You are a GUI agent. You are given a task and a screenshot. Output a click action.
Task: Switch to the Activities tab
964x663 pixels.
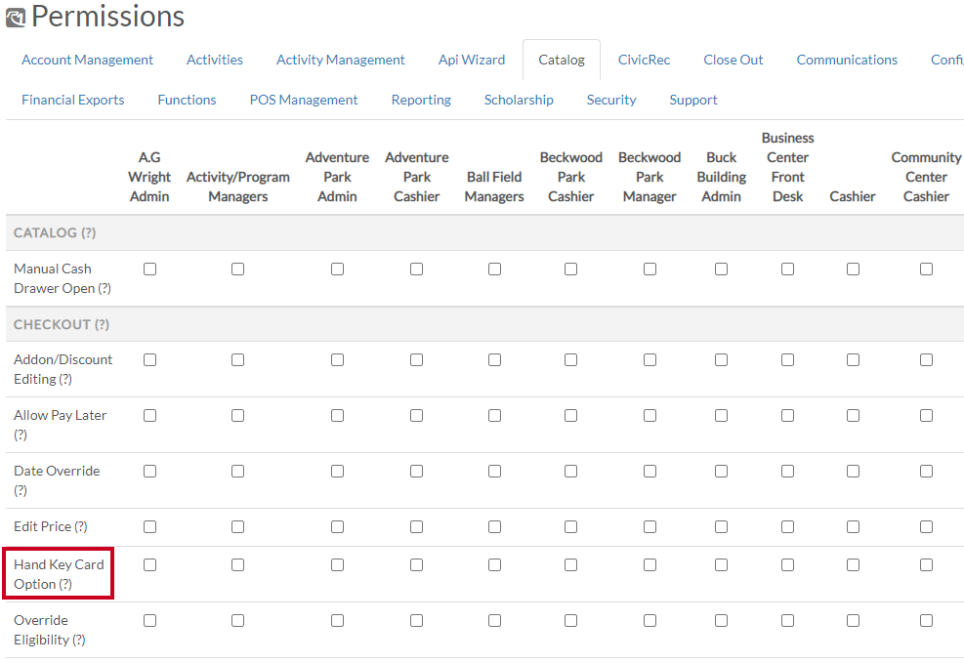[x=215, y=60]
